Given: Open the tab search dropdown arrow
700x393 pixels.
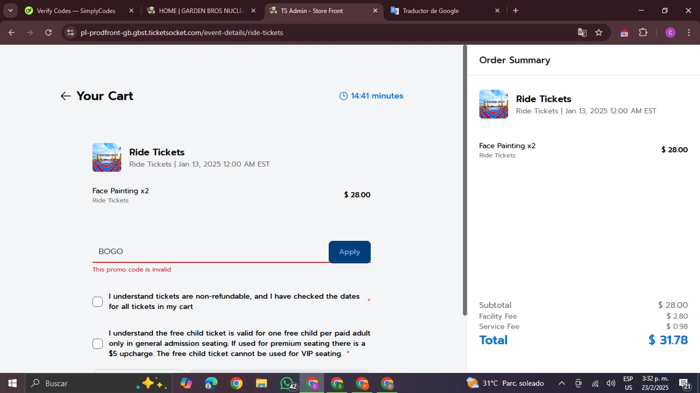Looking at the screenshot, I should click(10, 11).
